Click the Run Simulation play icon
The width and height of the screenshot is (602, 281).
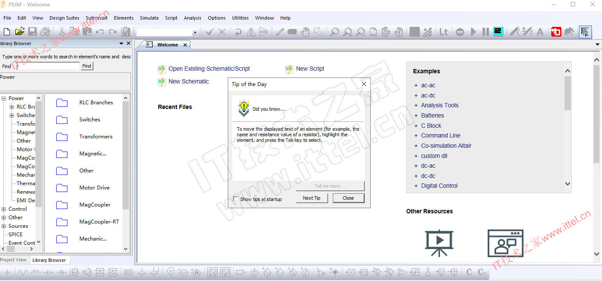coord(473,32)
